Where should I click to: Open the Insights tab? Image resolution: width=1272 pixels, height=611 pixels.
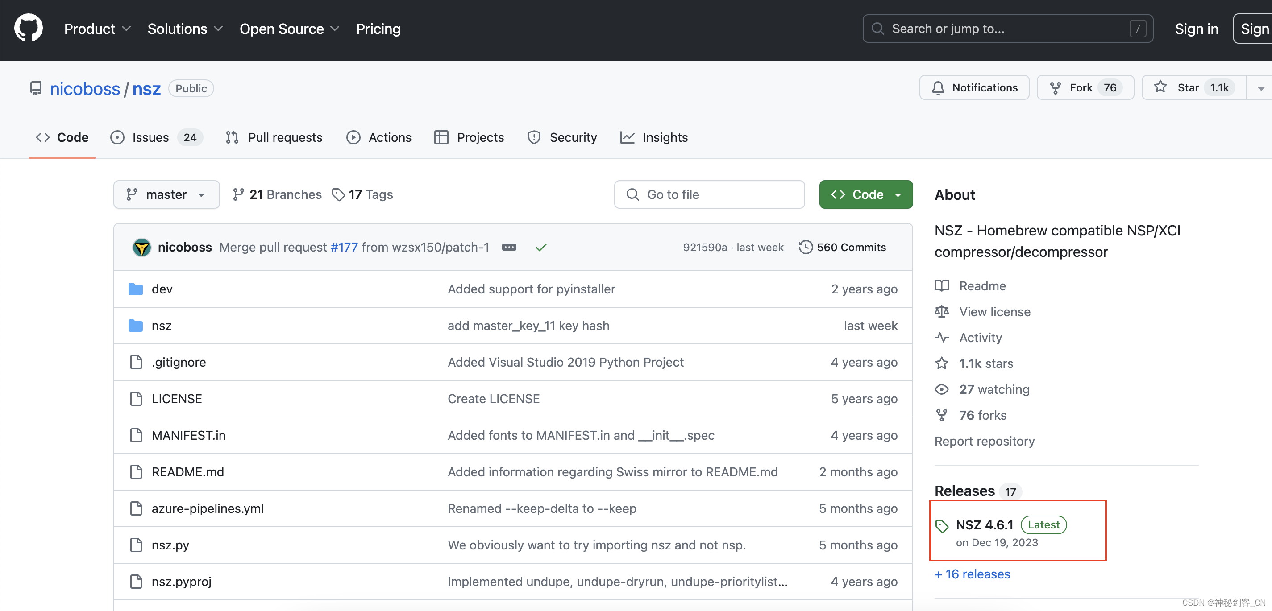[x=654, y=137]
